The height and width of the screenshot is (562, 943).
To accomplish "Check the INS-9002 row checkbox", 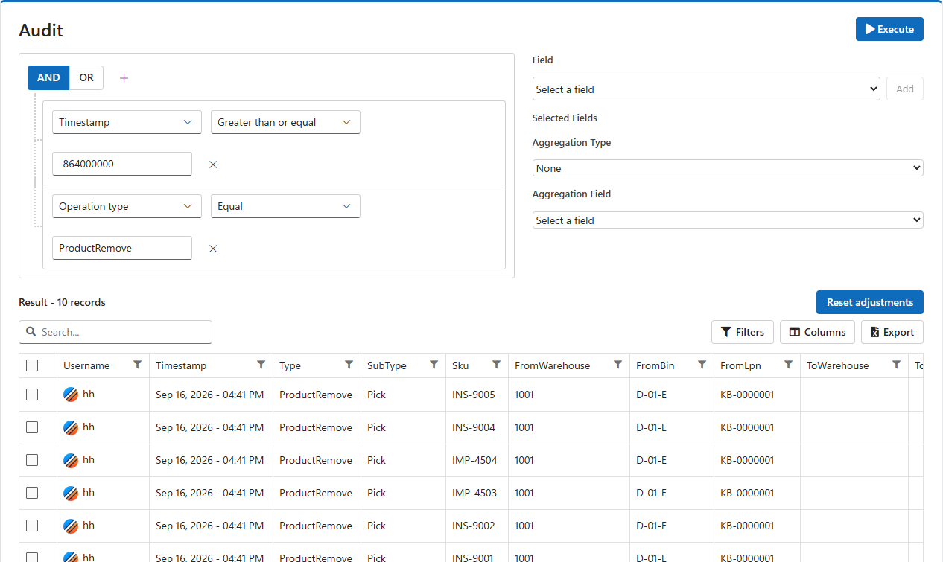I will click(32, 526).
